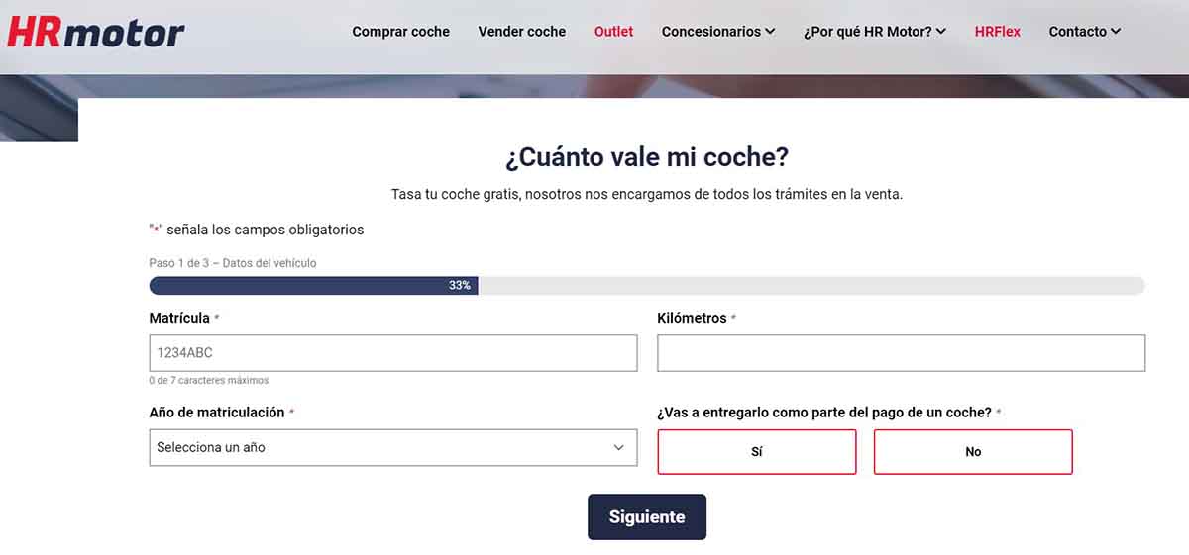
Task: Select Sí for trade-in payment
Action: click(x=756, y=452)
